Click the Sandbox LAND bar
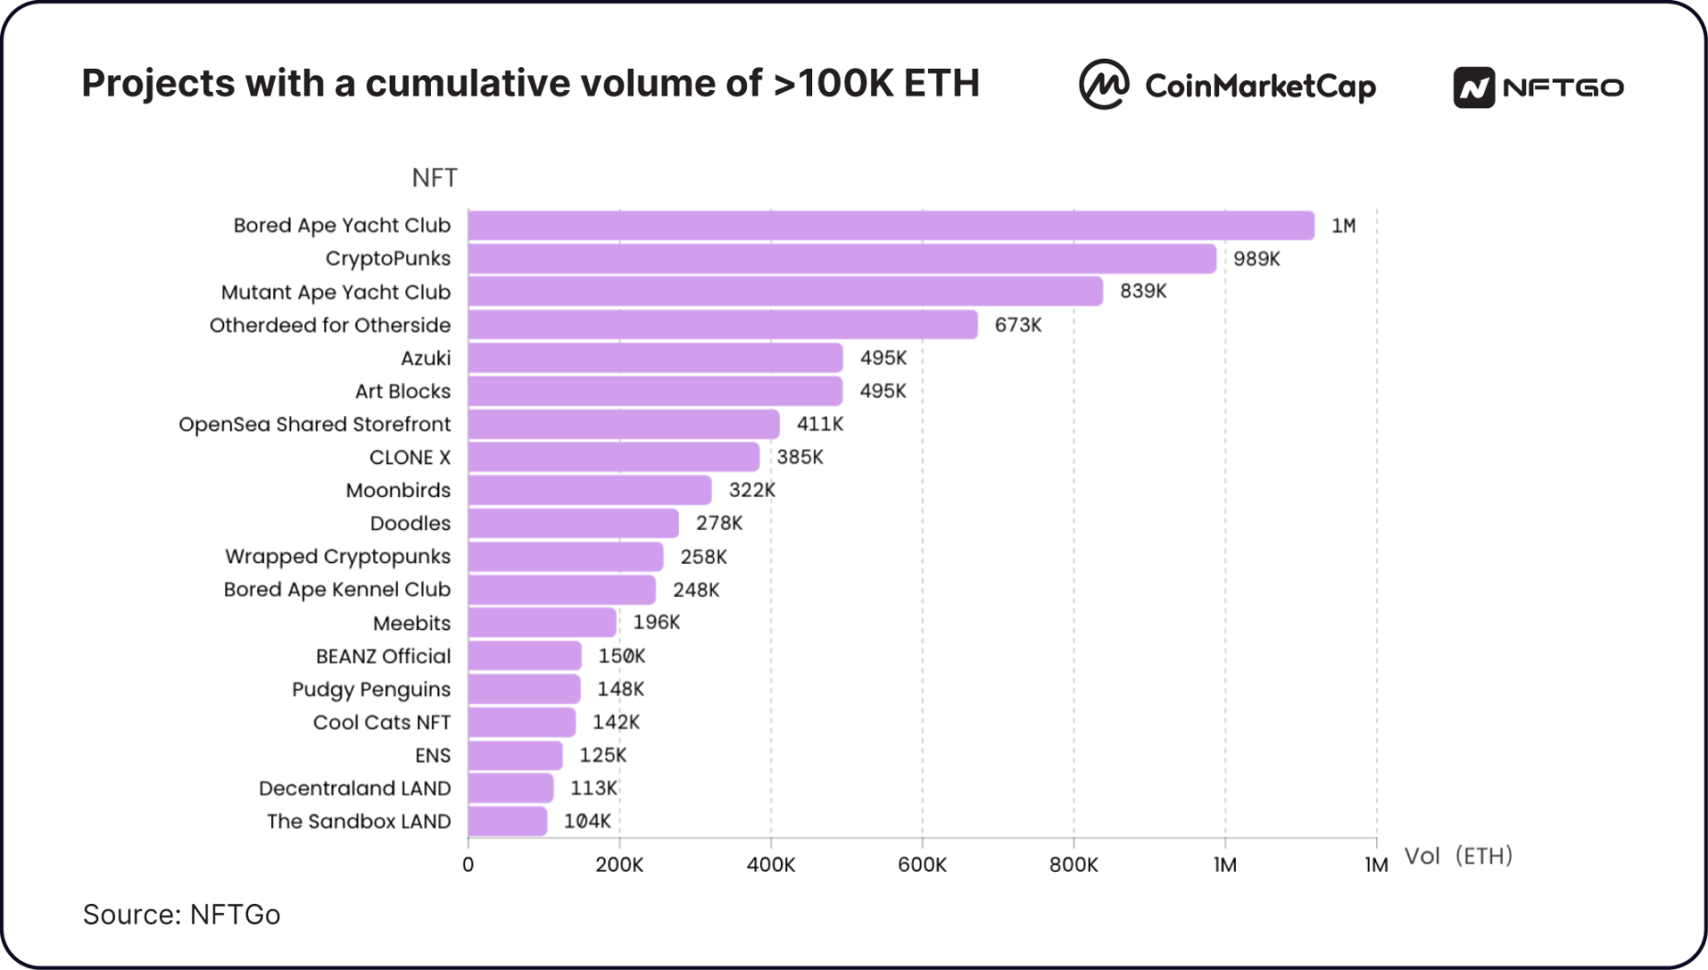1708x970 pixels. [x=507, y=821]
